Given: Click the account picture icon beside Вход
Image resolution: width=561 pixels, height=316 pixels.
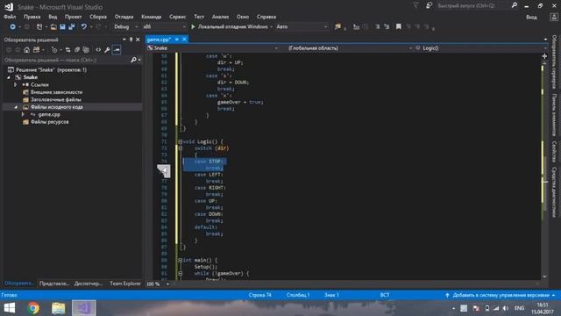Looking at the screenshot, I should [554, 17].
